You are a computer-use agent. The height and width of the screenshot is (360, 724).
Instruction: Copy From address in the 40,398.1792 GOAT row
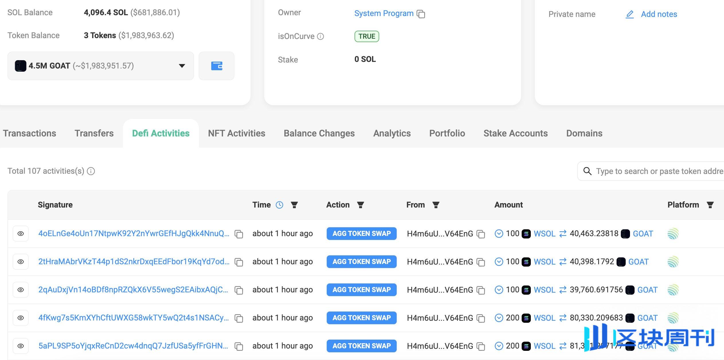481,262
